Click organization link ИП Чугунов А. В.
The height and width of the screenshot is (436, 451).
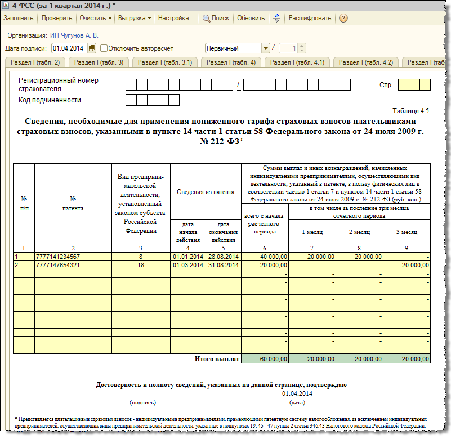(x=74, y=35)
